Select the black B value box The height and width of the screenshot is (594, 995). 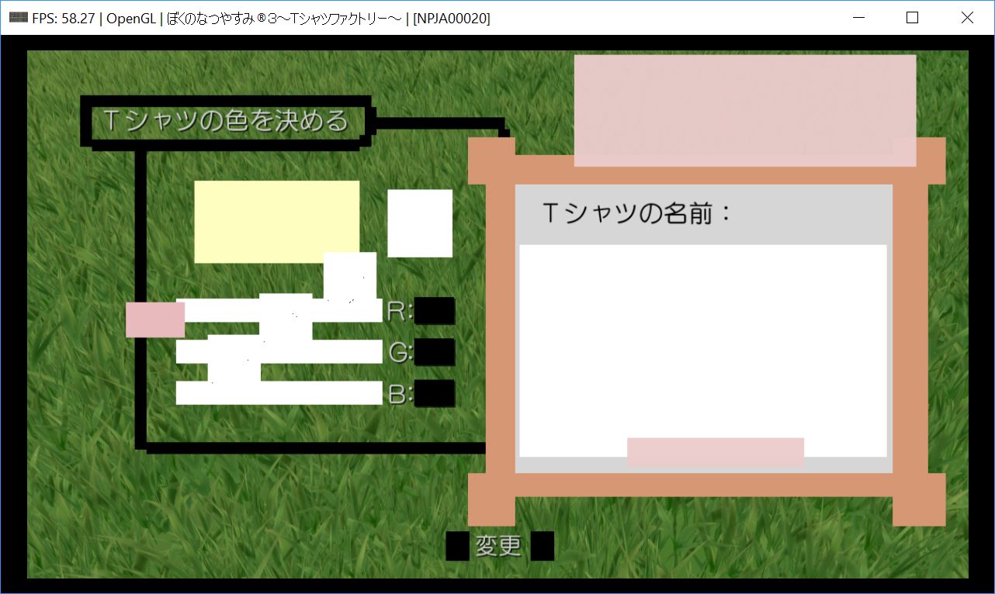[x=435, y=393]
